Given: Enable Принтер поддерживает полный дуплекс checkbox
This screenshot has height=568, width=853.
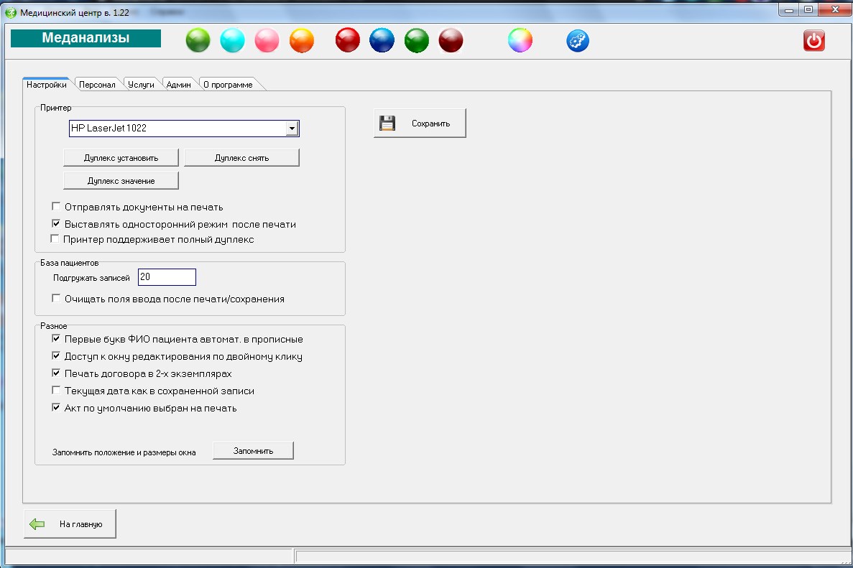Looking at the screenshot, I should click(55, 238).
